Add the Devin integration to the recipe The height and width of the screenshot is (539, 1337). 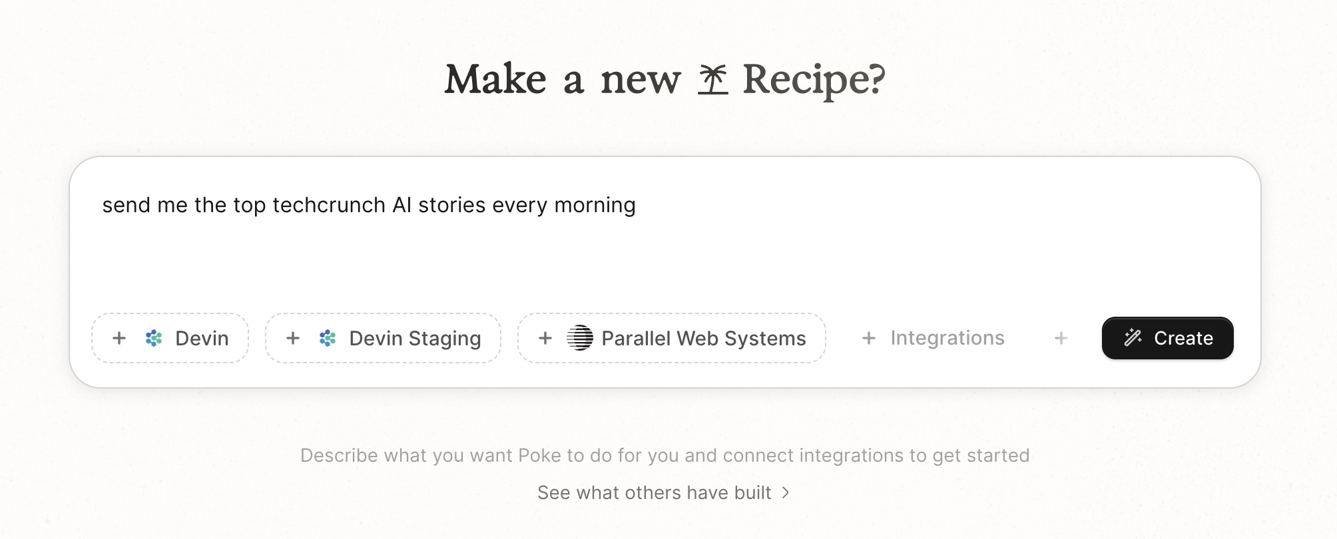point(170,338)
